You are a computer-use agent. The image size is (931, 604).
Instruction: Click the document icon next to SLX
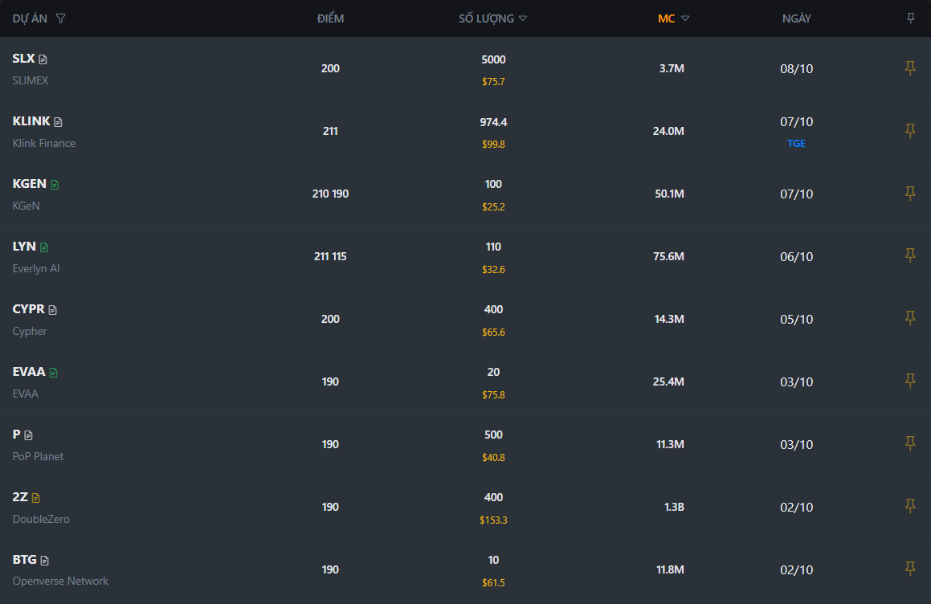[x=43, y=59]
